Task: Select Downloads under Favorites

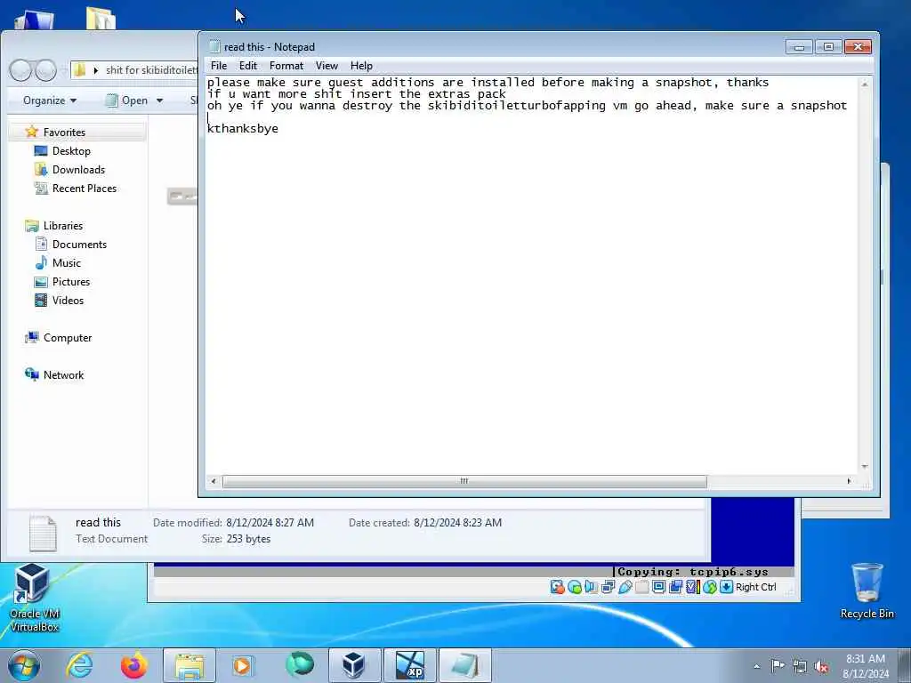Action: (78, 170)
